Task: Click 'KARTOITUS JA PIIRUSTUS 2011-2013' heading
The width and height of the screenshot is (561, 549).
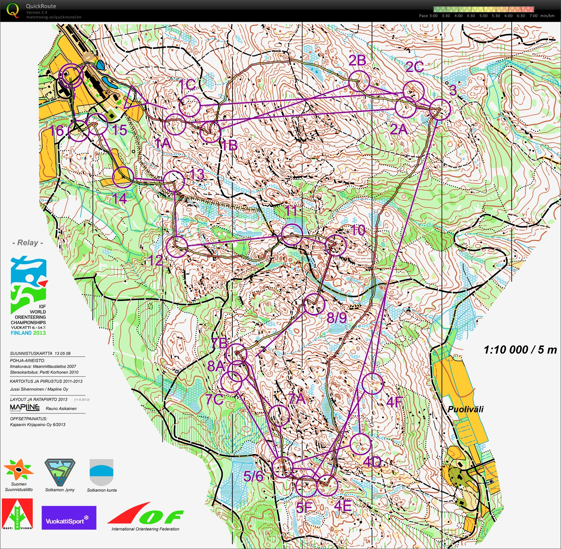Action: (46, 381)
